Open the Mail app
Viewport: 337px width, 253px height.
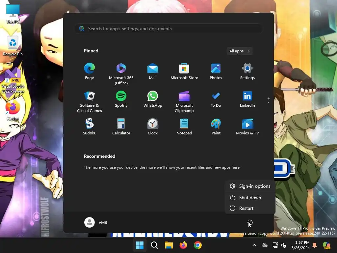153,71
